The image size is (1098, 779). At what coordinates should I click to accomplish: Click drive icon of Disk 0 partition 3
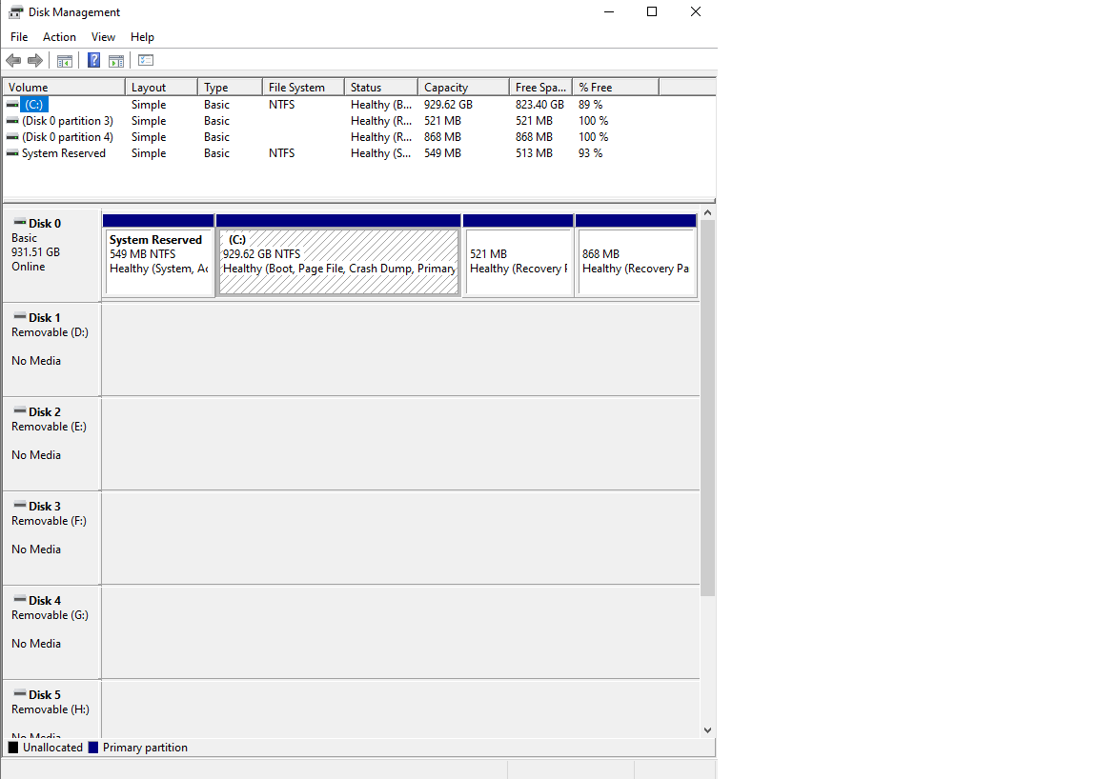pos(12,120)
